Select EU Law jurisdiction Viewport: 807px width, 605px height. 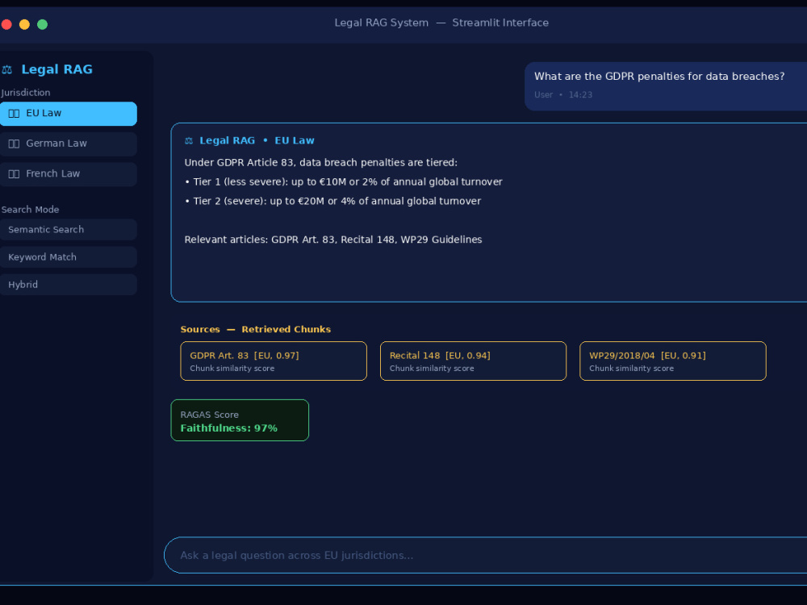(x=68, y=114)
